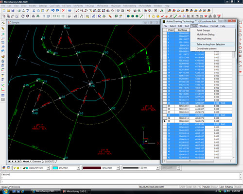Toggle the layer lightbulb on/off icon

15,168
